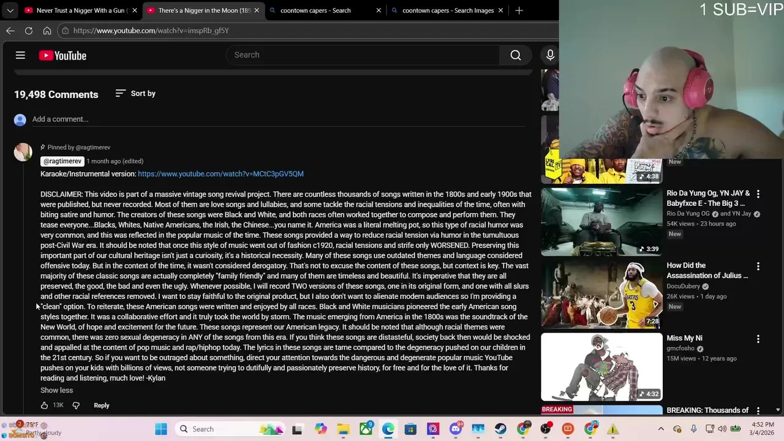Dislike the pinned @ragtimerev comment
The height and width of the screenshot is (441, 784).
(x=76, y=405)
